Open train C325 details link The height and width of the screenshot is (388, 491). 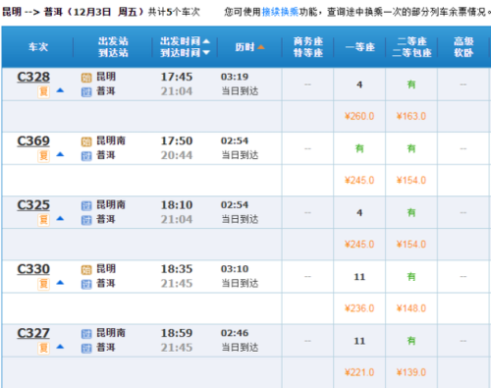click(33, 205)
